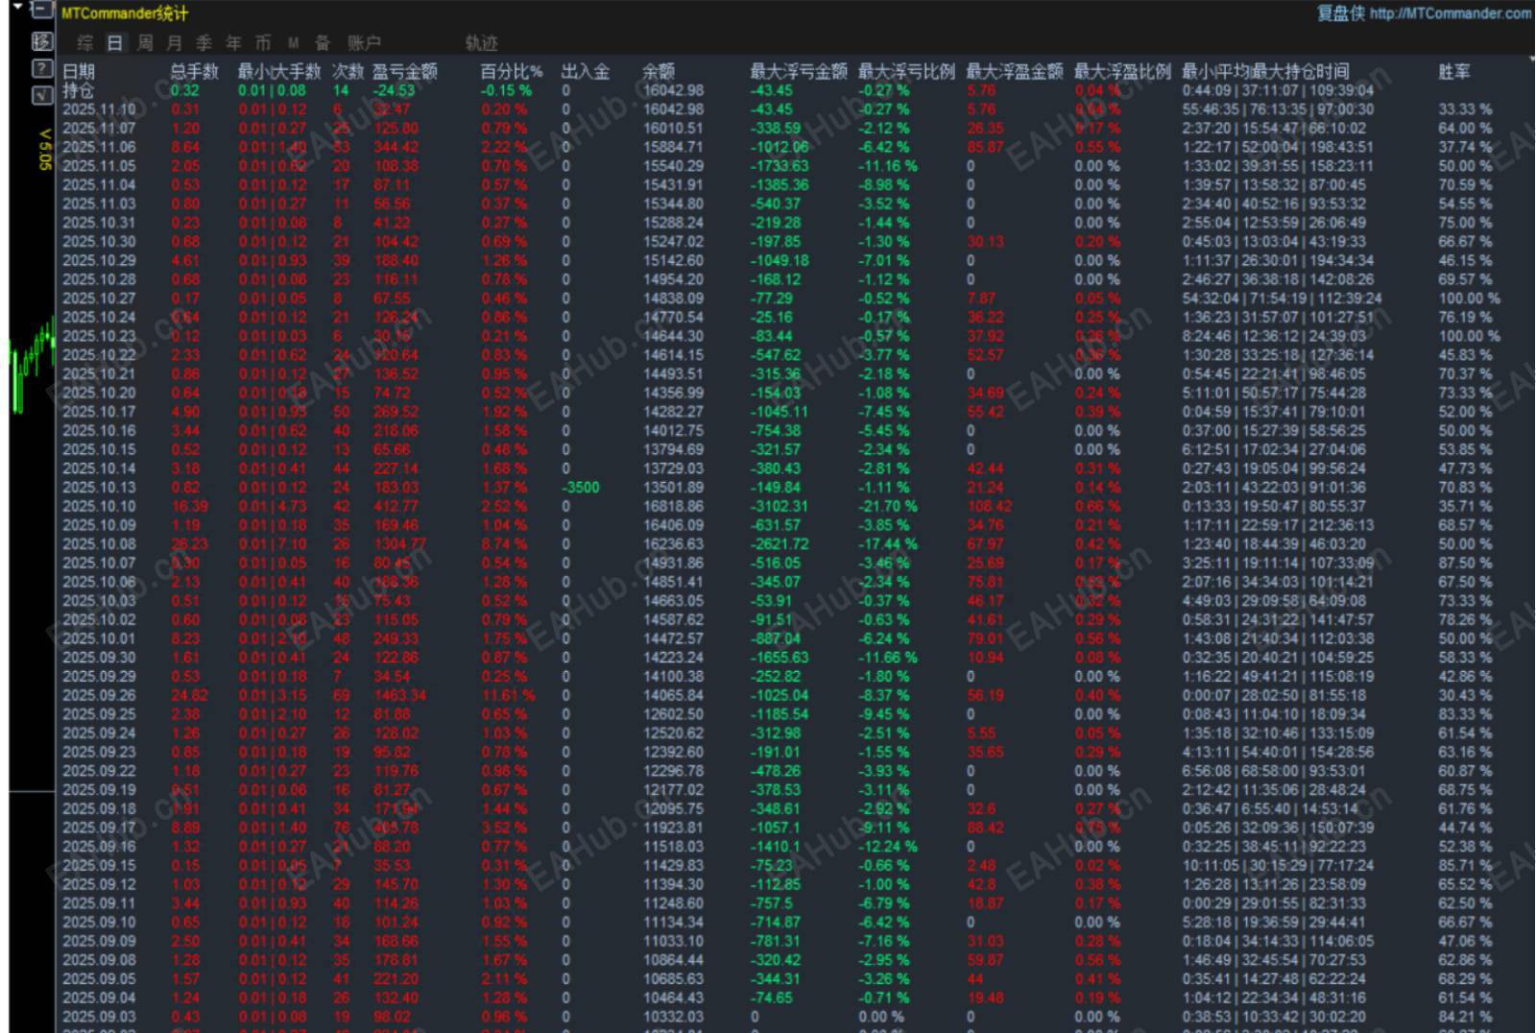Click the green candlestick chart at left edge

click(32, 364)
